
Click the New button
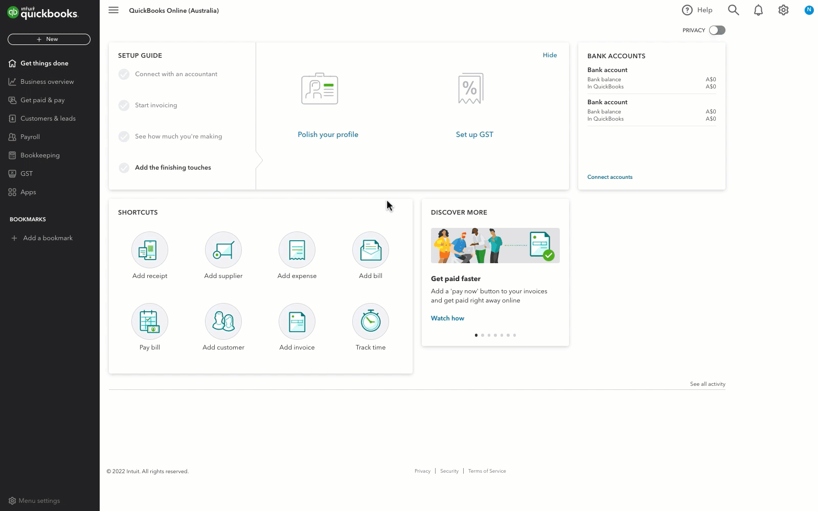click(x=49, y=39)
